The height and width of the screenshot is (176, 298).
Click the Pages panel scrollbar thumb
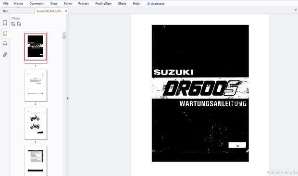click(64, 37)
